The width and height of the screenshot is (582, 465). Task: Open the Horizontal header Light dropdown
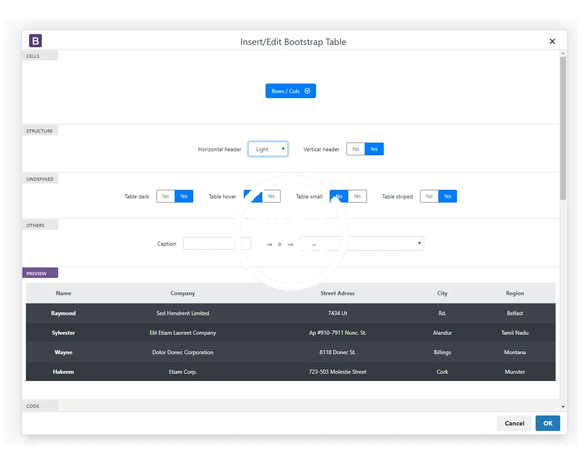pyautogui.click(x=268, y=149)
